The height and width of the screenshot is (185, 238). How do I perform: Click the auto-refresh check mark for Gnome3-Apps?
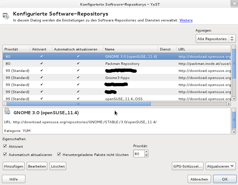[78, 78]
